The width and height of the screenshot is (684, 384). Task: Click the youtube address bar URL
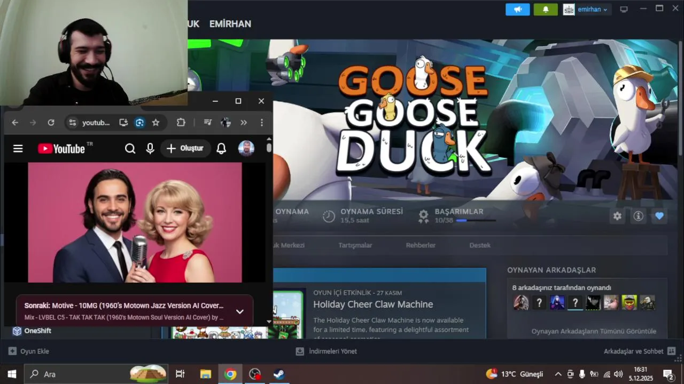(x=96, y=123)
